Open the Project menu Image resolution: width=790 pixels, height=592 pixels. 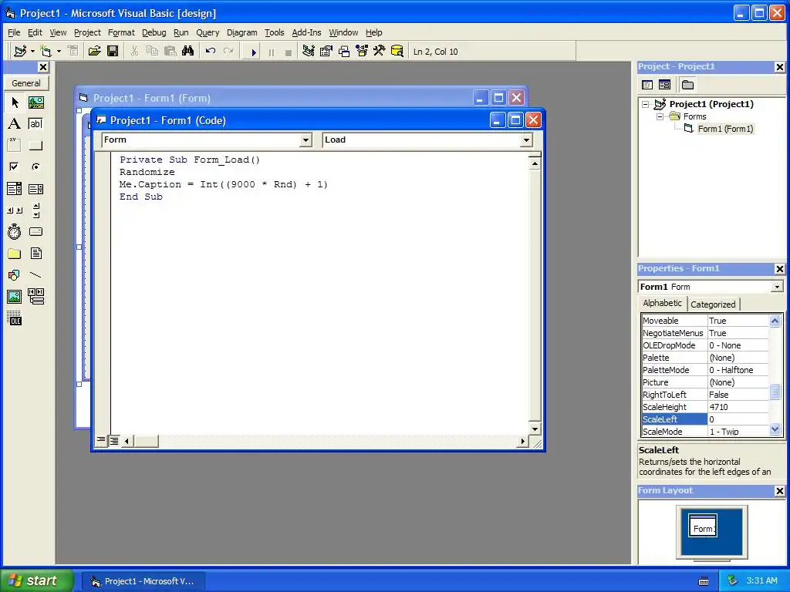(x=87, y=32)
